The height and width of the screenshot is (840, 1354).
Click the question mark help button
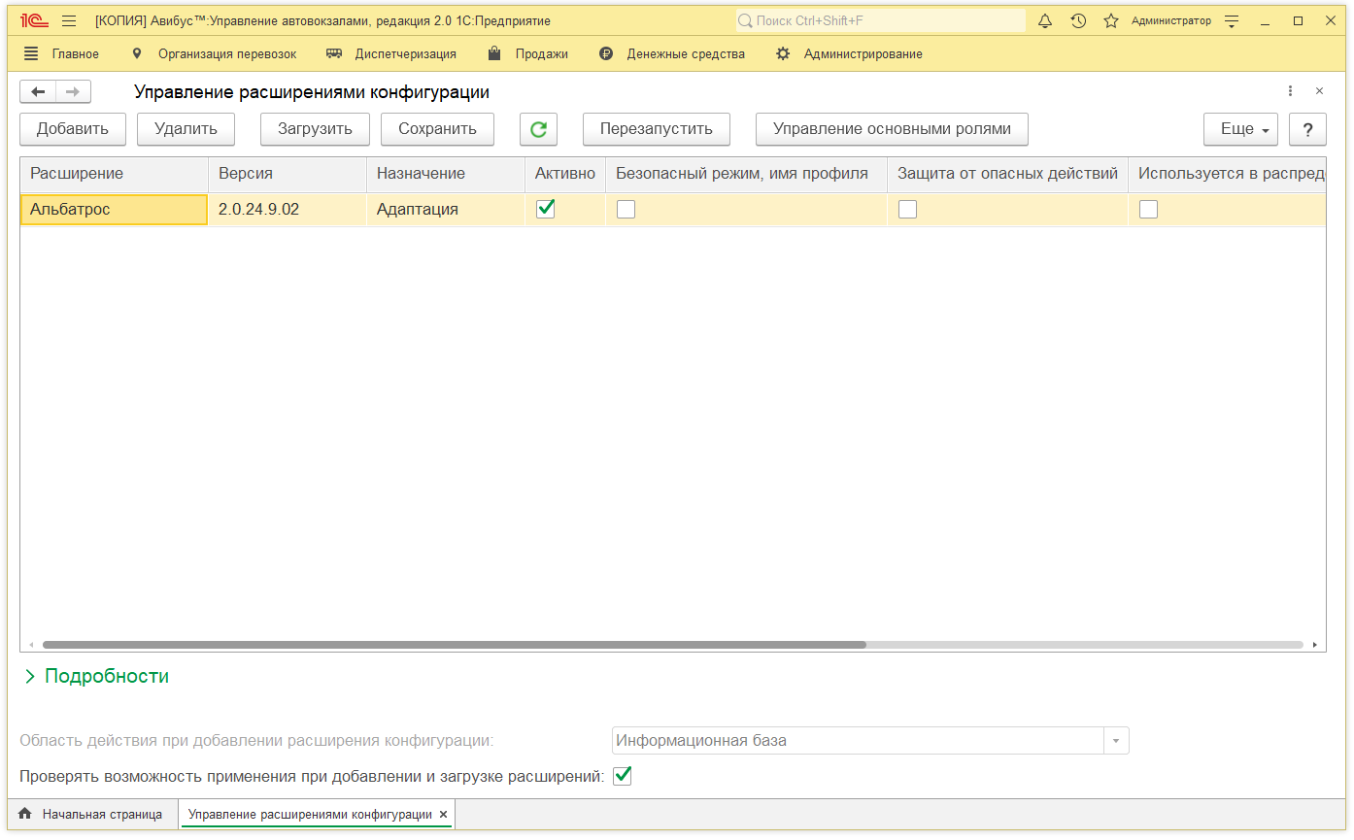[1307, 129]
